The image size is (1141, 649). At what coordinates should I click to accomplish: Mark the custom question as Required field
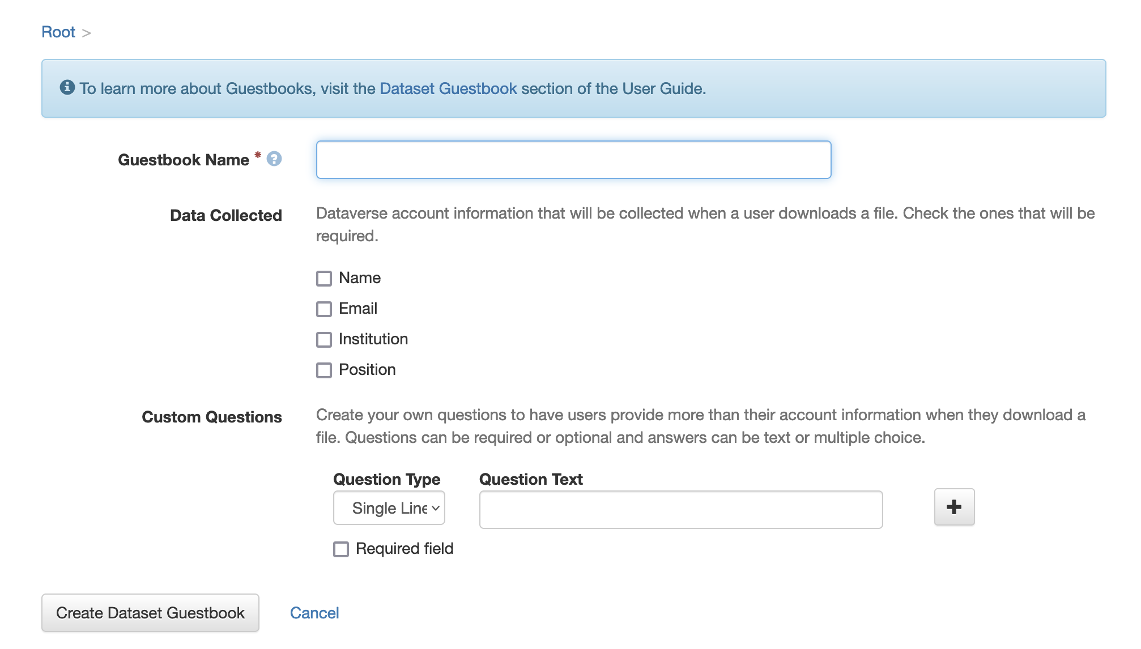[341, 549]
